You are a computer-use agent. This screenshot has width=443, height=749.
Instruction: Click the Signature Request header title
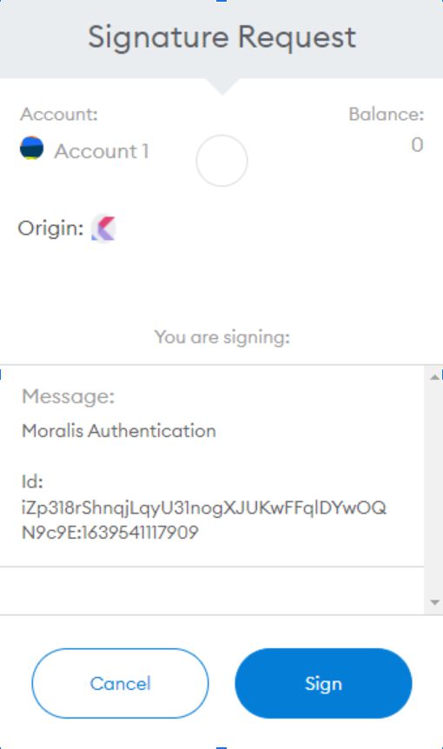click(222, 37)
